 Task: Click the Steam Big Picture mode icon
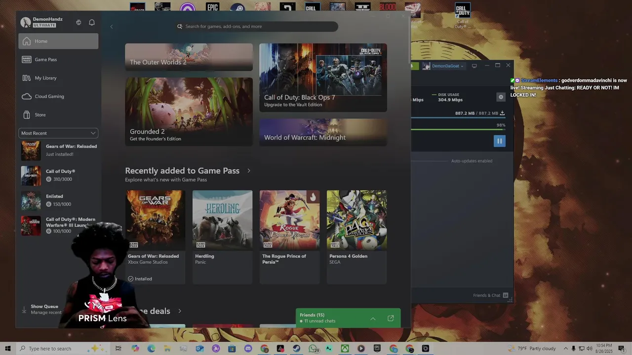474,66
